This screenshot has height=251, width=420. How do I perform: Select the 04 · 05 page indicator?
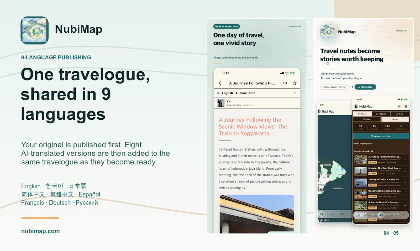click(391, 233)
